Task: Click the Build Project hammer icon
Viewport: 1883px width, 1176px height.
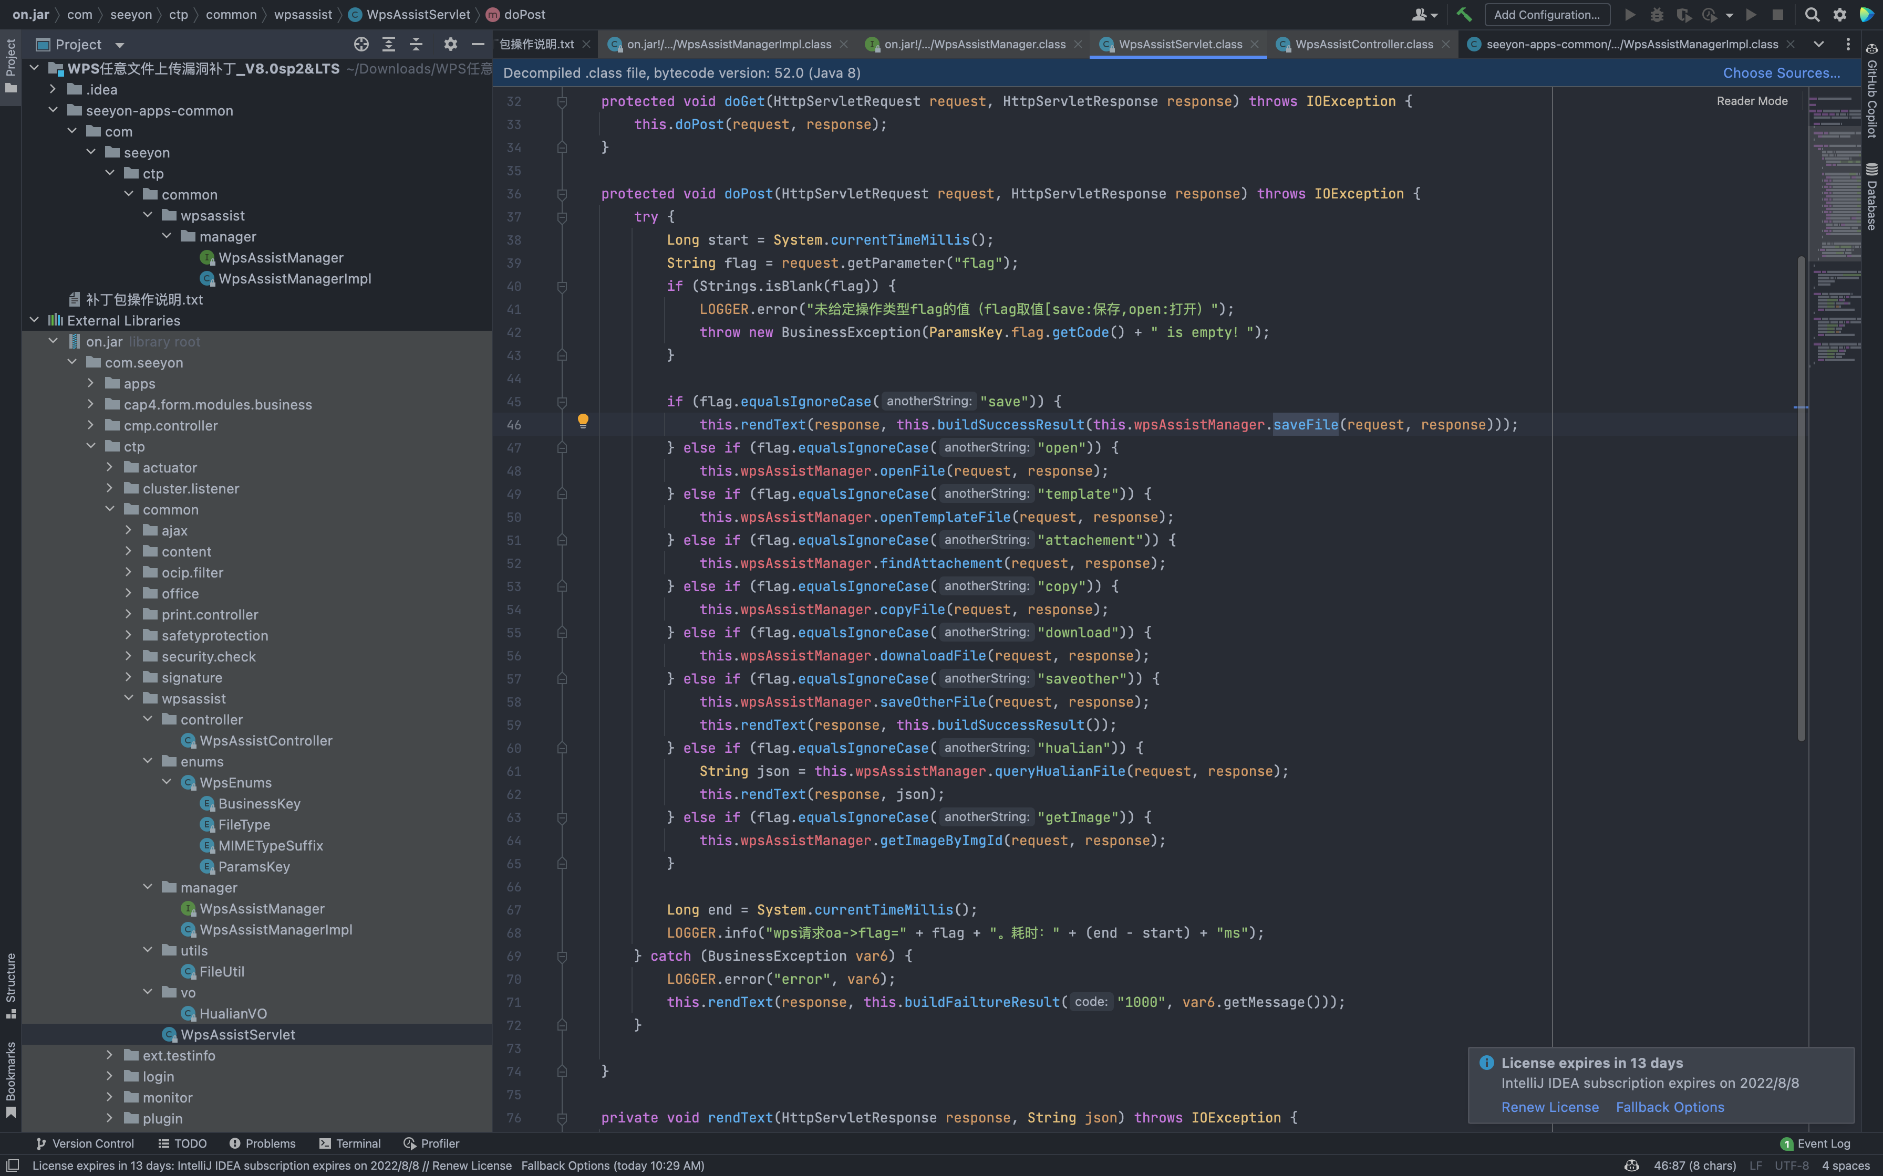Action: 1464,15
